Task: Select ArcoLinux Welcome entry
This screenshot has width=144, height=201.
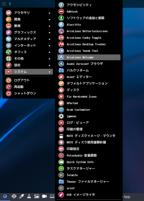Action: 89,57
